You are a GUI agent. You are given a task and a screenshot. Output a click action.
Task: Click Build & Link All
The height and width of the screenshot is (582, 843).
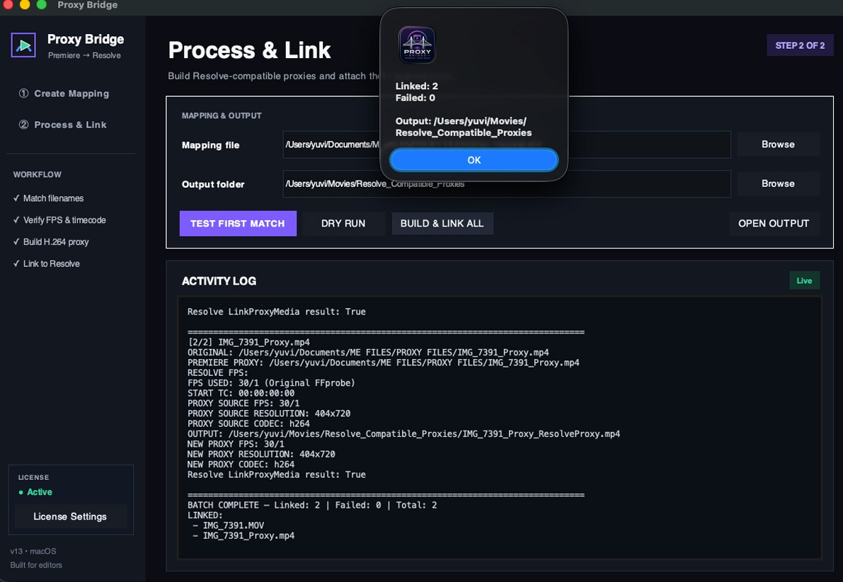coord(442,223)
